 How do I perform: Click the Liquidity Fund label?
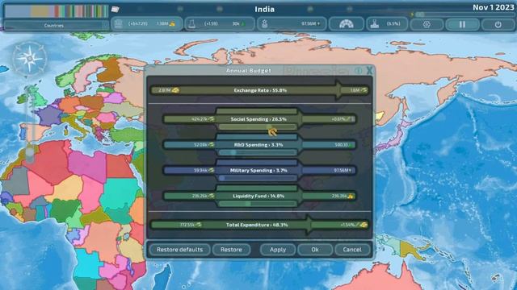pos(258,196)
